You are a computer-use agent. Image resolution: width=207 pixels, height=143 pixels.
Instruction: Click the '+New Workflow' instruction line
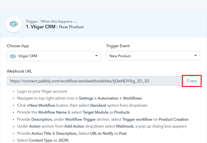point(82,106)
